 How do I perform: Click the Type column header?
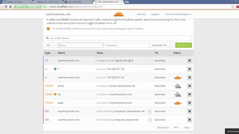[x=47, y=53]
